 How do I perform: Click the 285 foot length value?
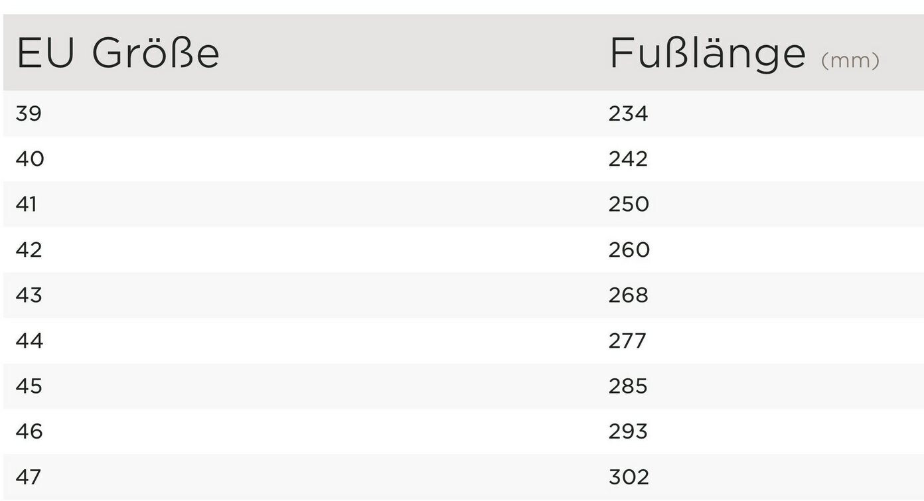[628, 386]
